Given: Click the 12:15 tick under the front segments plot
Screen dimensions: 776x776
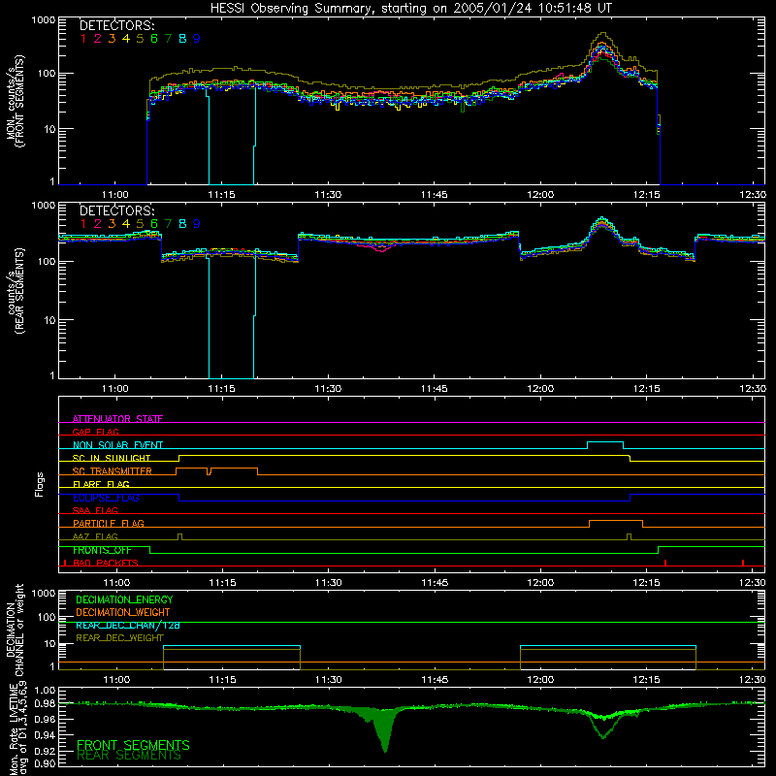Looking at the screenshot, I should click(646, 195).
